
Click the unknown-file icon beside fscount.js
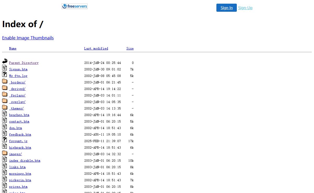(x=5, y=140)
